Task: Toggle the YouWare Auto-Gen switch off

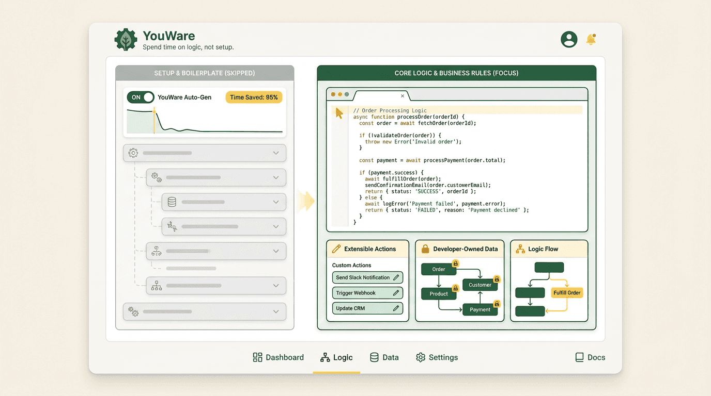Action: pos(141,97)
